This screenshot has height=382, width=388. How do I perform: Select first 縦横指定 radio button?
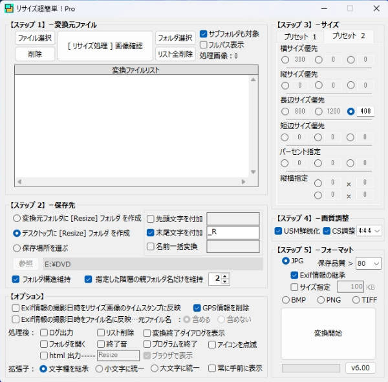tap(318, 183)
